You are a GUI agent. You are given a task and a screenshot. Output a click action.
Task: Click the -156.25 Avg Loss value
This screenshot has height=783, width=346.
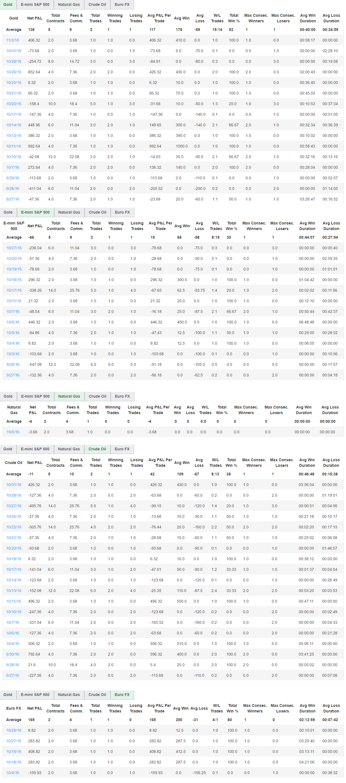[x=199, y=773]
